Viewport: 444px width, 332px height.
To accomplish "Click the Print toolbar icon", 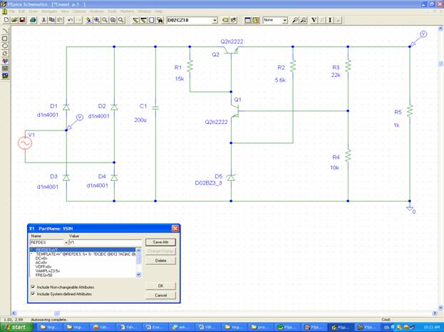I will tap(33, 20).
